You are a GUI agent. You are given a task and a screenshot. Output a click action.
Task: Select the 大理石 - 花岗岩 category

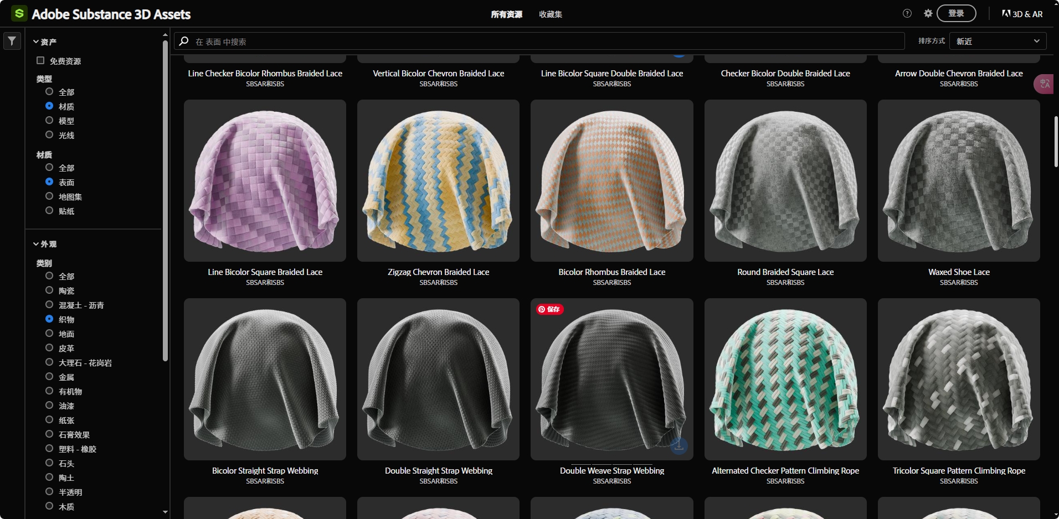(x=49, y=362)
